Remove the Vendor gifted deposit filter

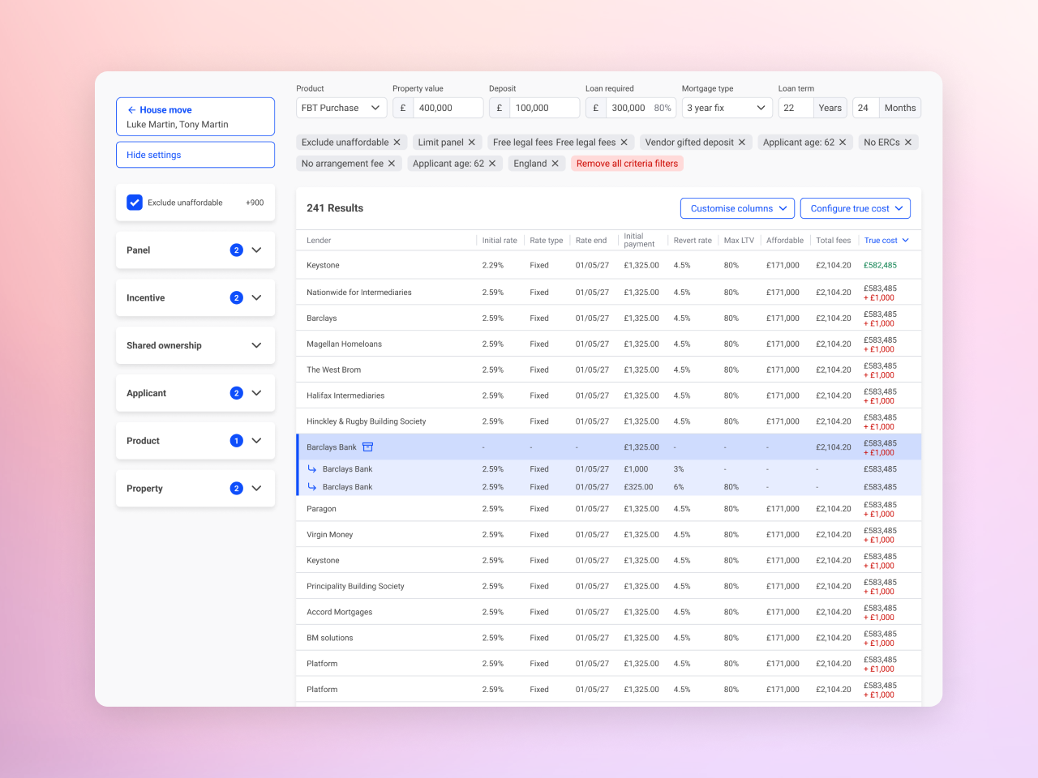coord(740,142)
